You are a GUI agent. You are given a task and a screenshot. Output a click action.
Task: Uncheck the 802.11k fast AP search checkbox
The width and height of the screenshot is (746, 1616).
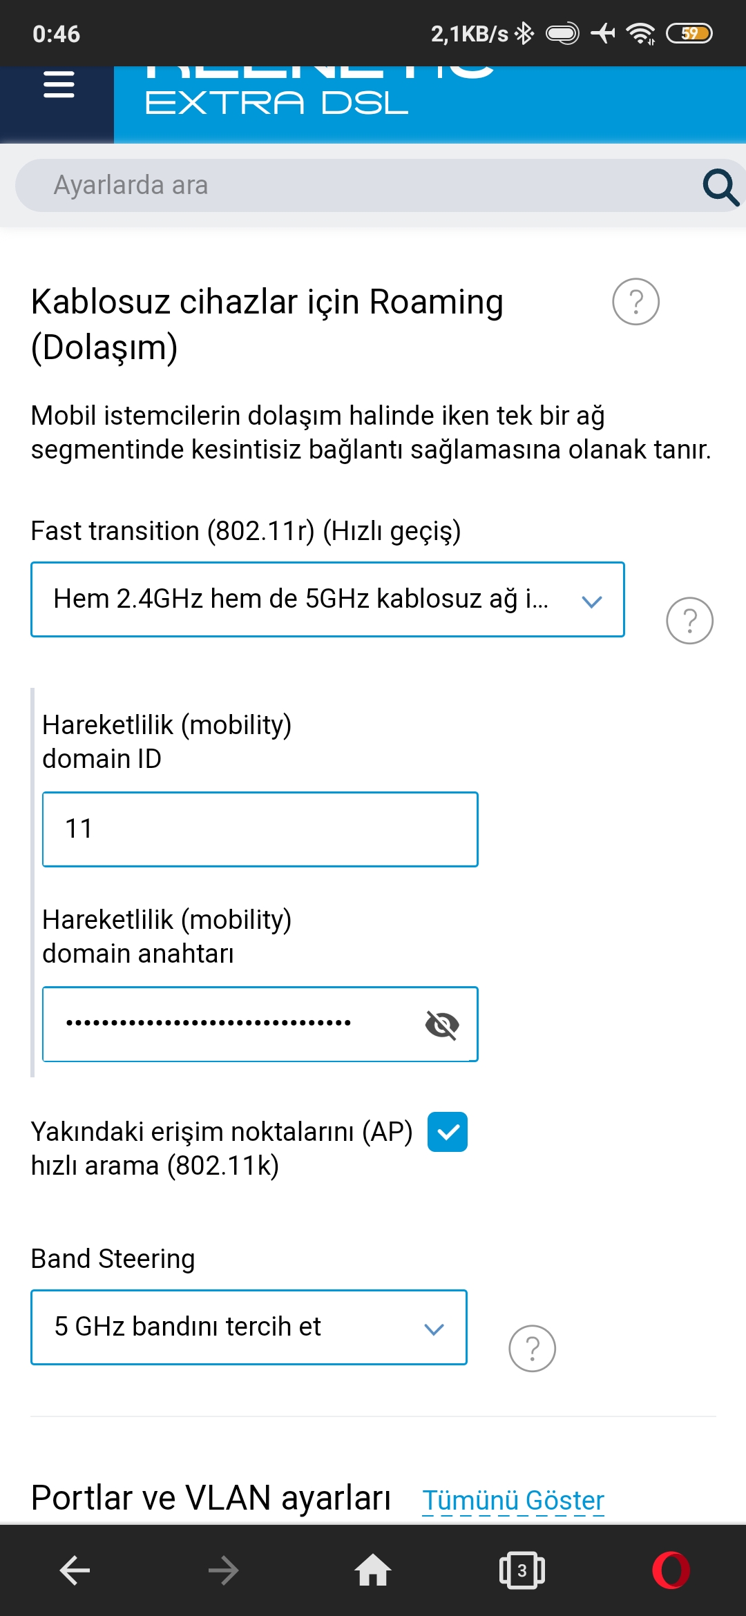(x=448, y=1132)
